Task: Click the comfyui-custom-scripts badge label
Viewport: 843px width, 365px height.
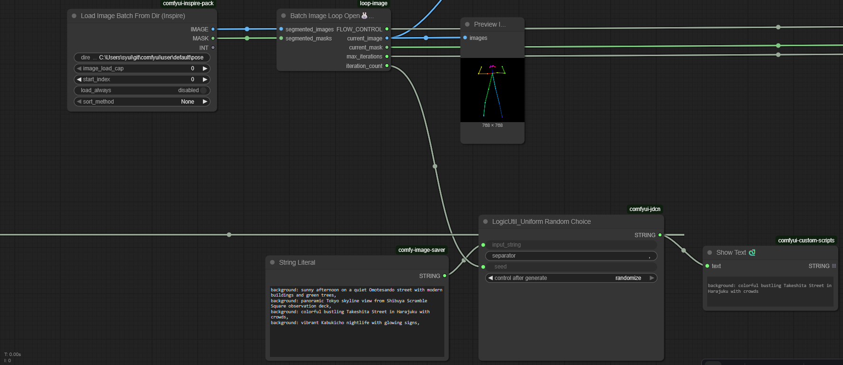Action: click(806, 240)
